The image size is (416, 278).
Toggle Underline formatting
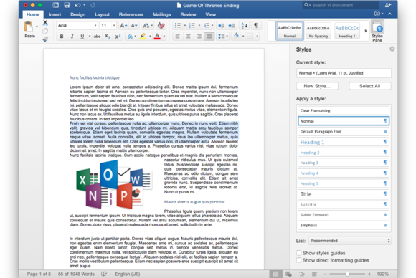[x=82, y=37]
